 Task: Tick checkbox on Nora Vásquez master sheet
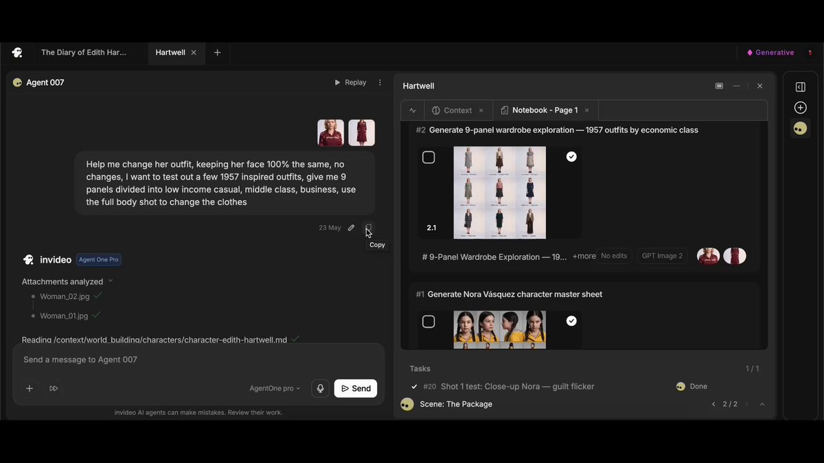pyautogui.click(x=428, y=322)
